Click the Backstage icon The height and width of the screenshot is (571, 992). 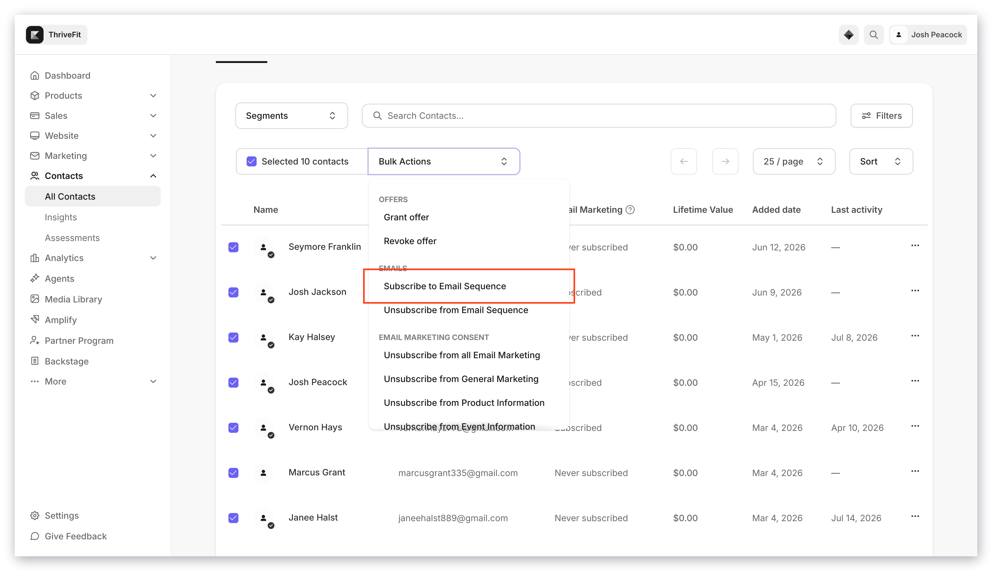[35, 361]
